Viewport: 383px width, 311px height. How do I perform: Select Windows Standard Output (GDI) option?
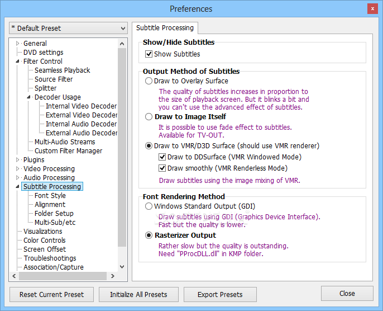pyautogui.click(x=149, y=206)
